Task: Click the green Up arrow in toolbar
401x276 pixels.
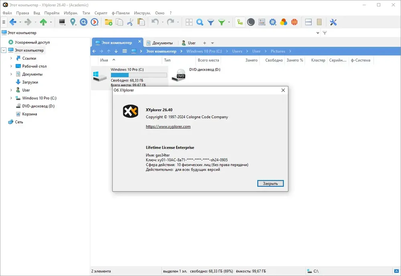Action: [x=43, y=22]
